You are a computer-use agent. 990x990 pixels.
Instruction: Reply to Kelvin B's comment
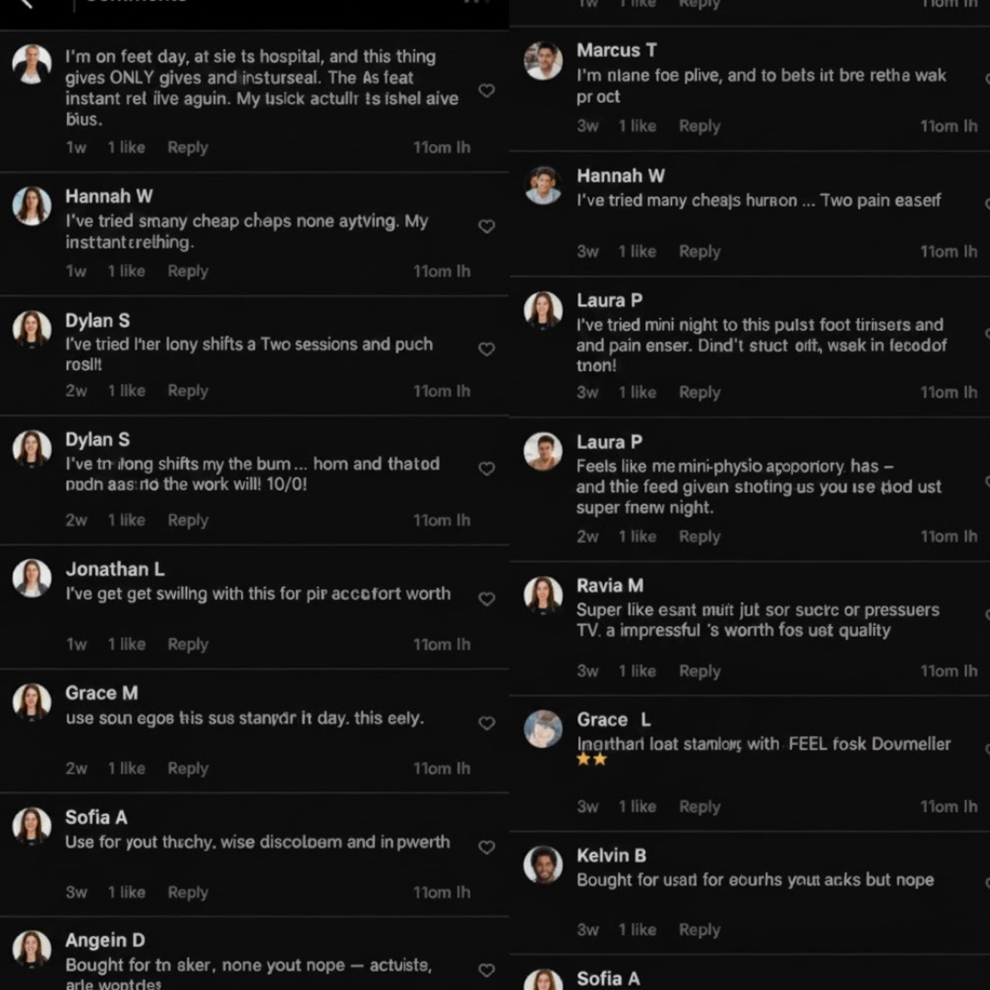(x=699, y=929)
